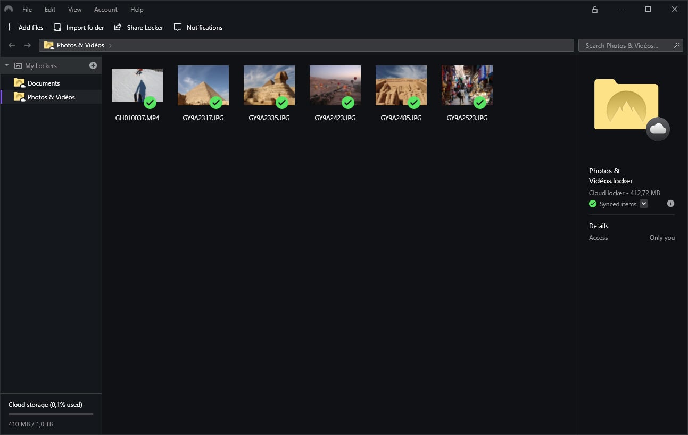Go back with the left arrow

coord(12,45)
